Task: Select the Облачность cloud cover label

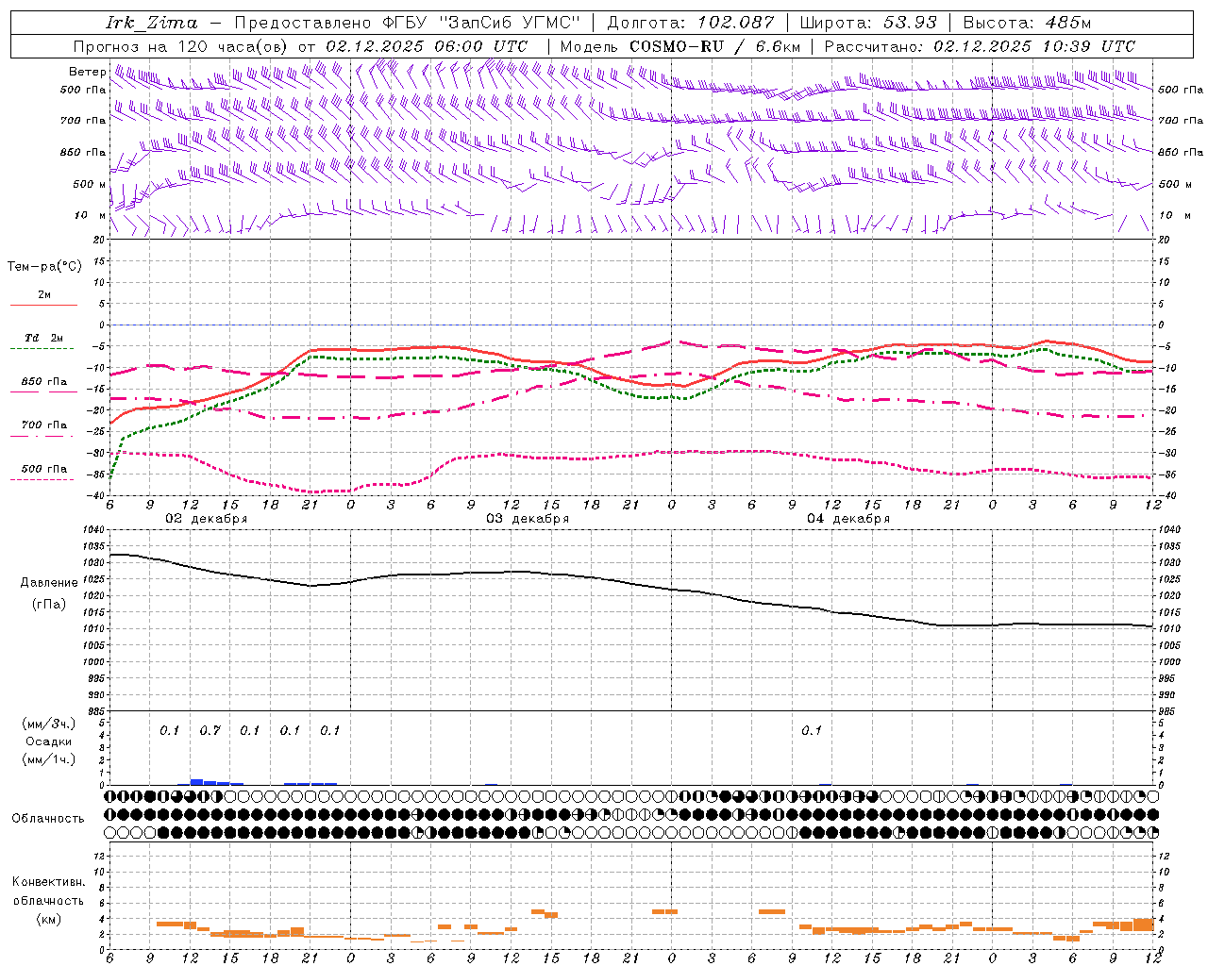Action: (47, 818)
